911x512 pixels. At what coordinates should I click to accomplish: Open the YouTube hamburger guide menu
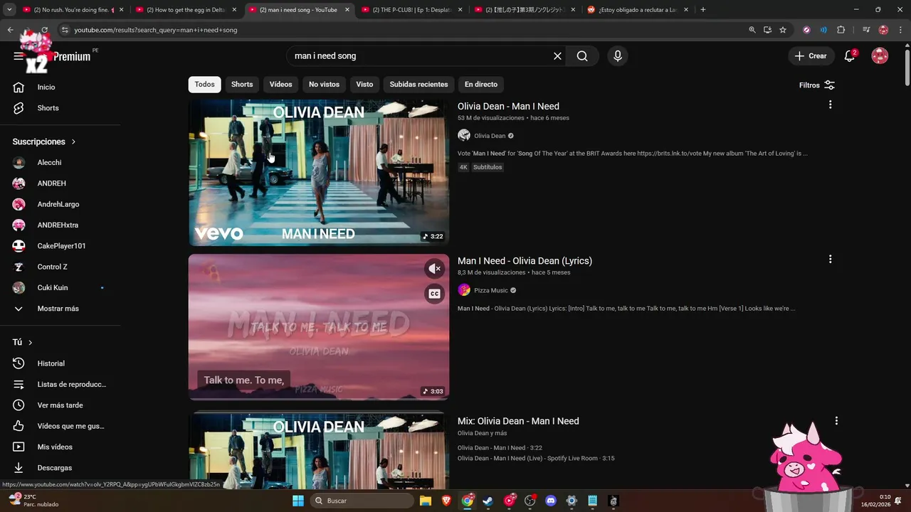tap(19, 56)
